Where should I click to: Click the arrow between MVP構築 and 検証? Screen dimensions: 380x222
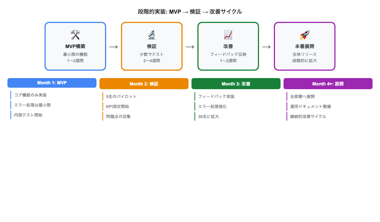point(114,46)
